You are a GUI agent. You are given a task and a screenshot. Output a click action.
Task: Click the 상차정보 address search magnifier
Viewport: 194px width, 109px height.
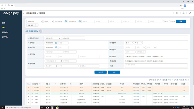[x=56, y=57]
